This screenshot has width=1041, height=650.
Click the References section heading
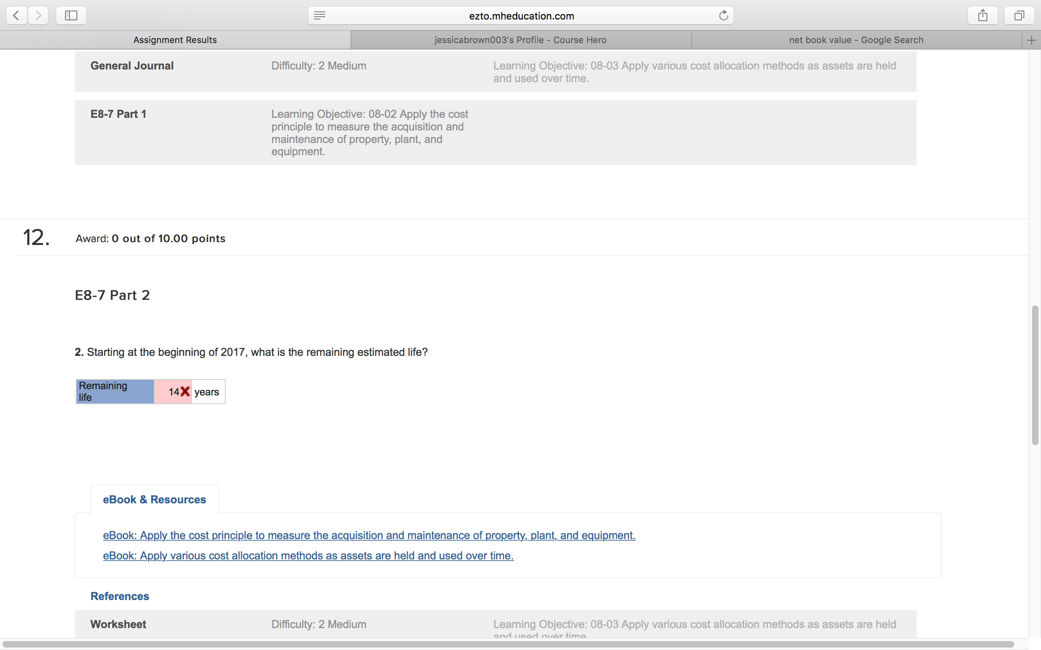tap(120, 596)
